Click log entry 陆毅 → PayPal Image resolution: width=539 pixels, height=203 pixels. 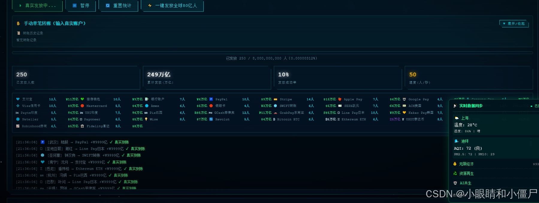click(x=73, y=142)
